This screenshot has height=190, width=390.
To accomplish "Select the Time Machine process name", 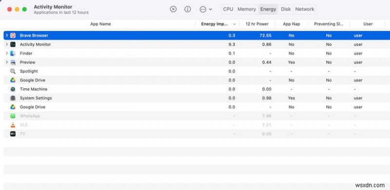I will [34, 89].
